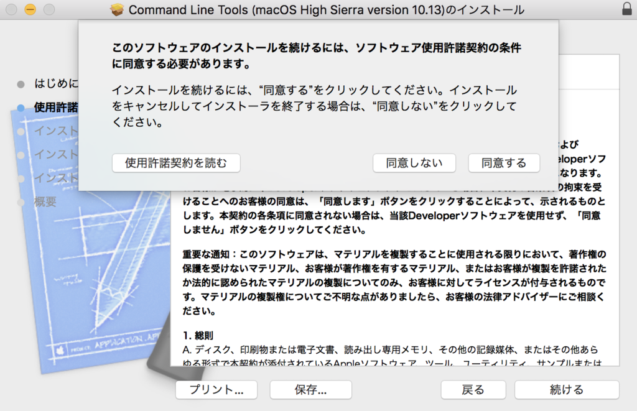The width and height of the screenshot is (637, 411).
Task: Click the 1. 総則 heading in license text
Action: pyautogui.click(x=198, y=336)
